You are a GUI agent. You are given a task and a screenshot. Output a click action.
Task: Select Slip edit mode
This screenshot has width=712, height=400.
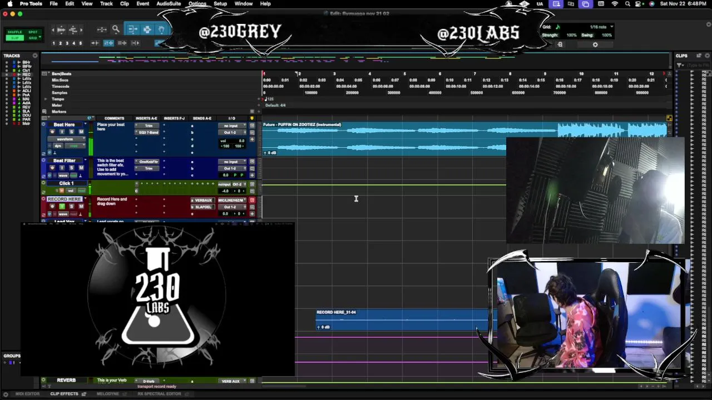[15, 38]
